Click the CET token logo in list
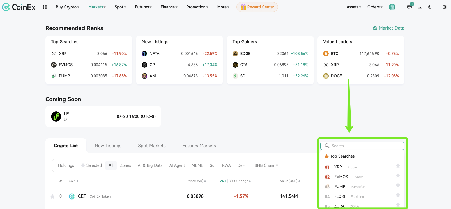The image size is (451, 209). tap(72, 196)
